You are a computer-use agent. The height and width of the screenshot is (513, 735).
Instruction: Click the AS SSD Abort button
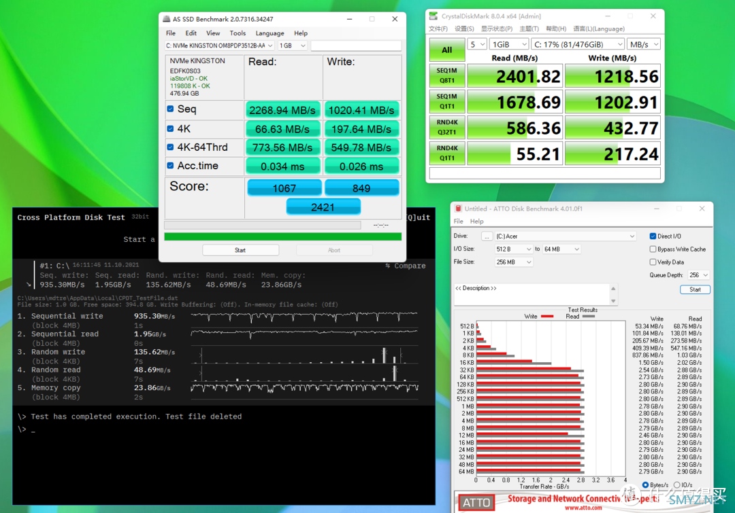[334, 251]
